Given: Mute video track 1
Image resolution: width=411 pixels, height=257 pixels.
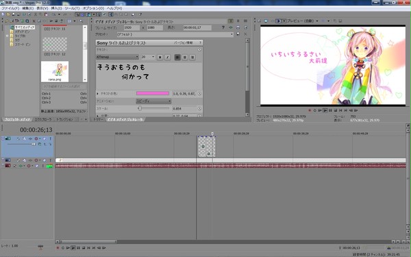Looking at the screenshot, I should pos(45,138).
